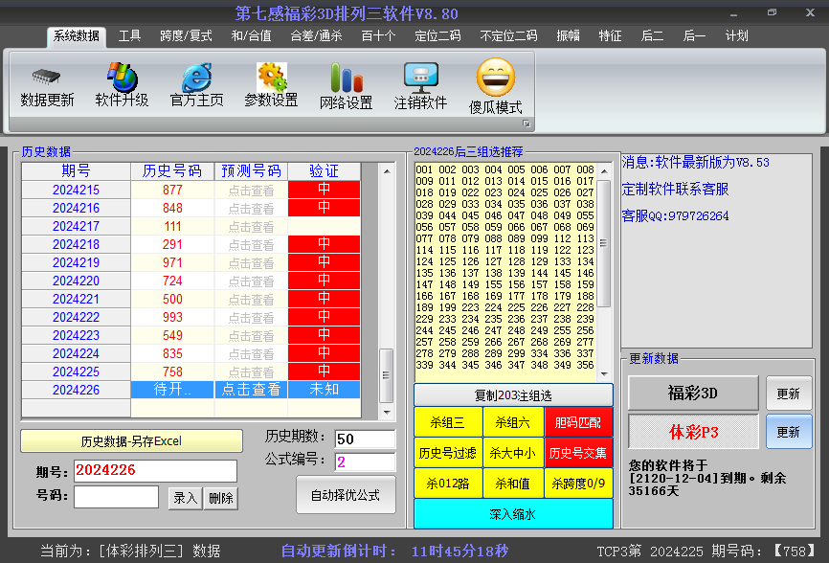
Task: Click the red 胆码匹配 button
Action: (x=578, y=422)
